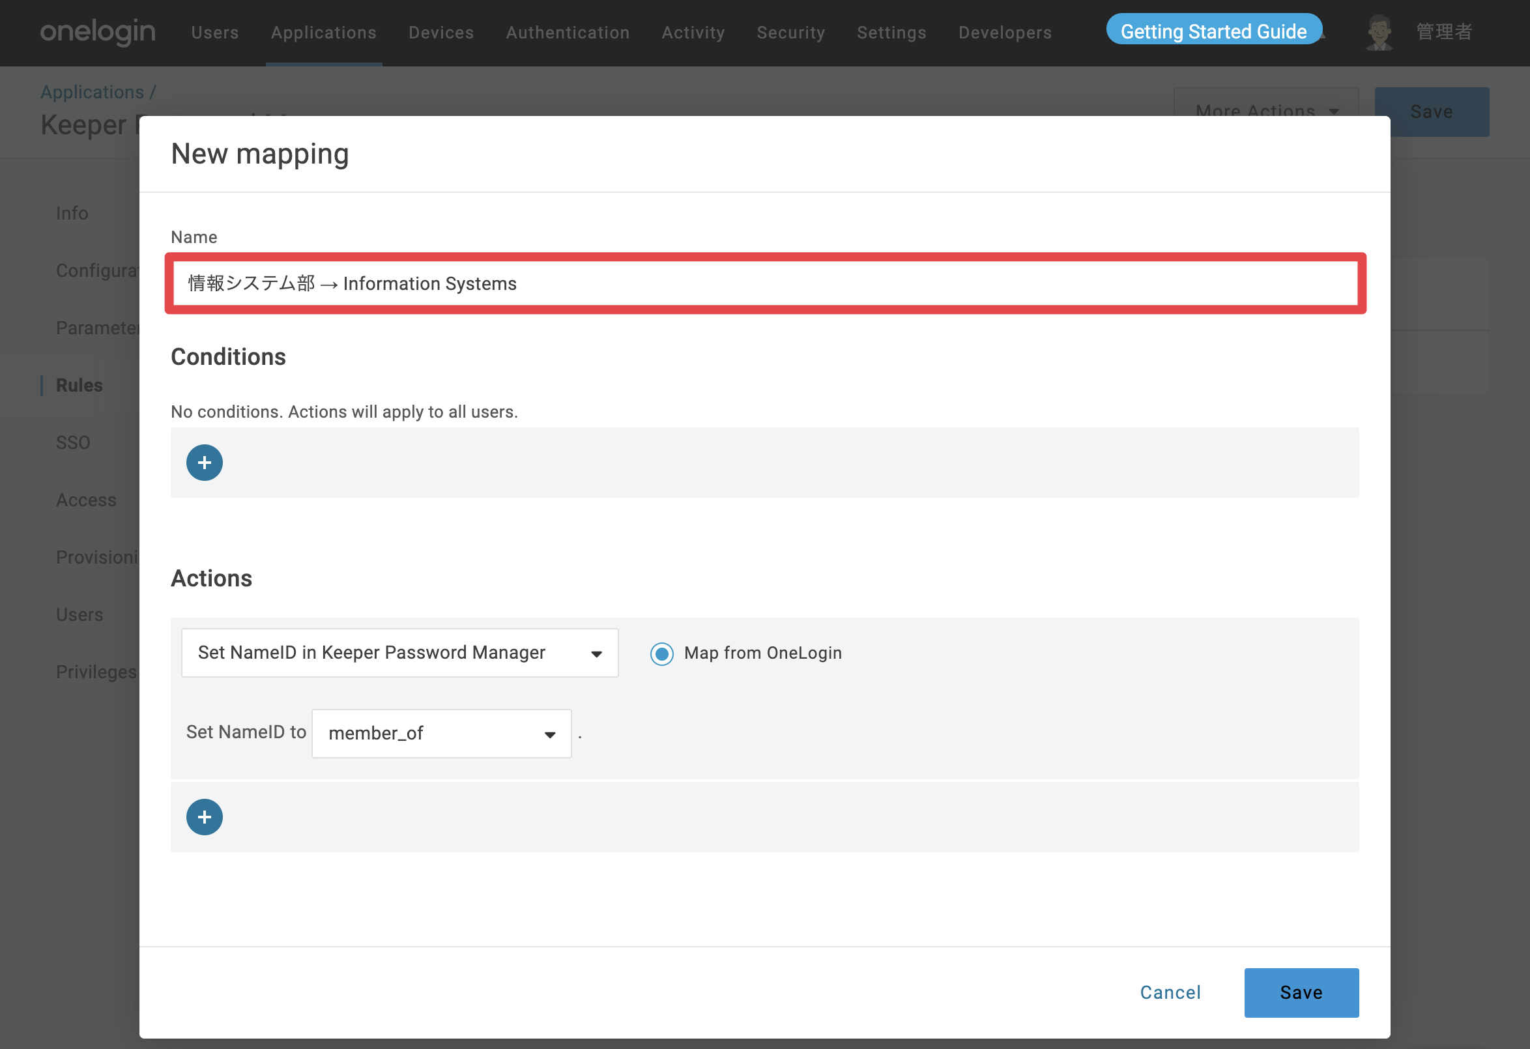Expand the Set NameID action dropdown
This screenshot has width=1530, height=1049.
click(x=399, y=653)
